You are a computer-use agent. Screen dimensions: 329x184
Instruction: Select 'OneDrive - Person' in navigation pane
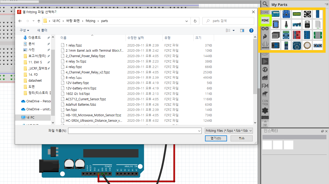coord(36,101)
